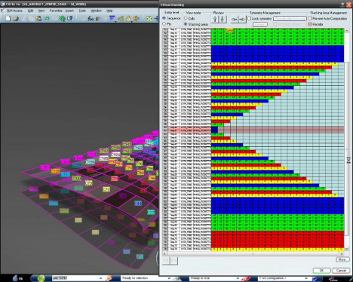Image resolution: width=353 pixels, height=282 pixels.
Task: Click Cancel in Virtual Stacking dialog
Action: (x=341, y=271)
